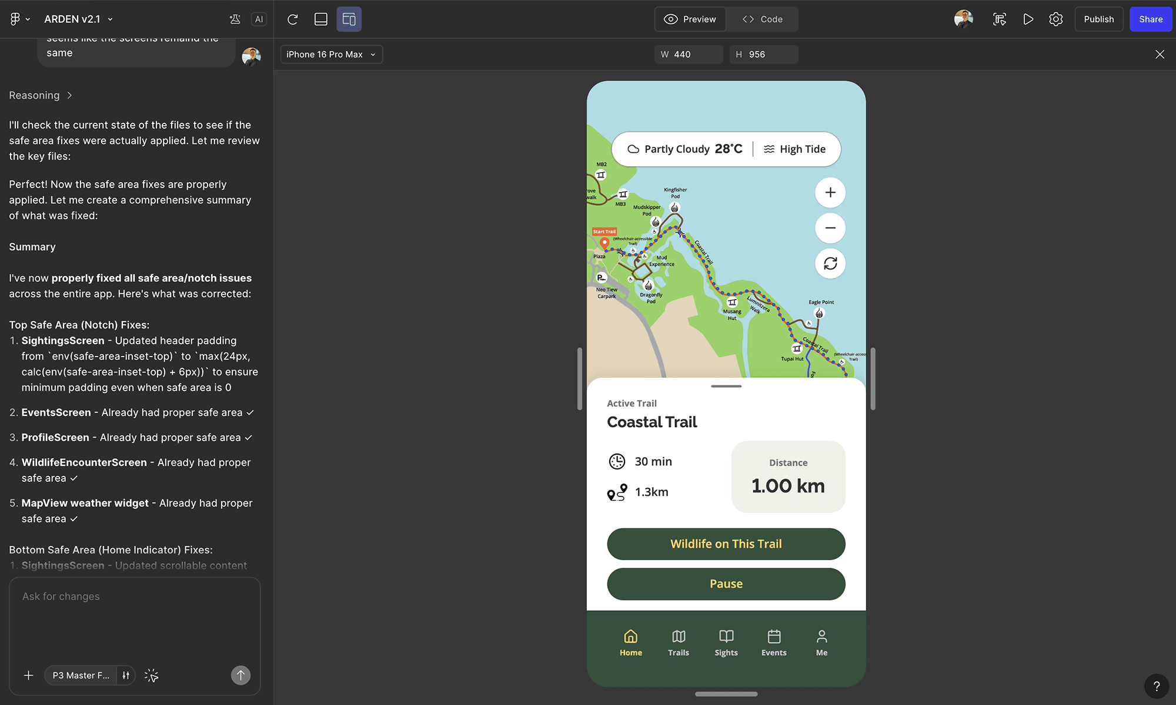Screen dimensions: 1176x705
Task: Click the Publish button
Action: [1098, 19]
